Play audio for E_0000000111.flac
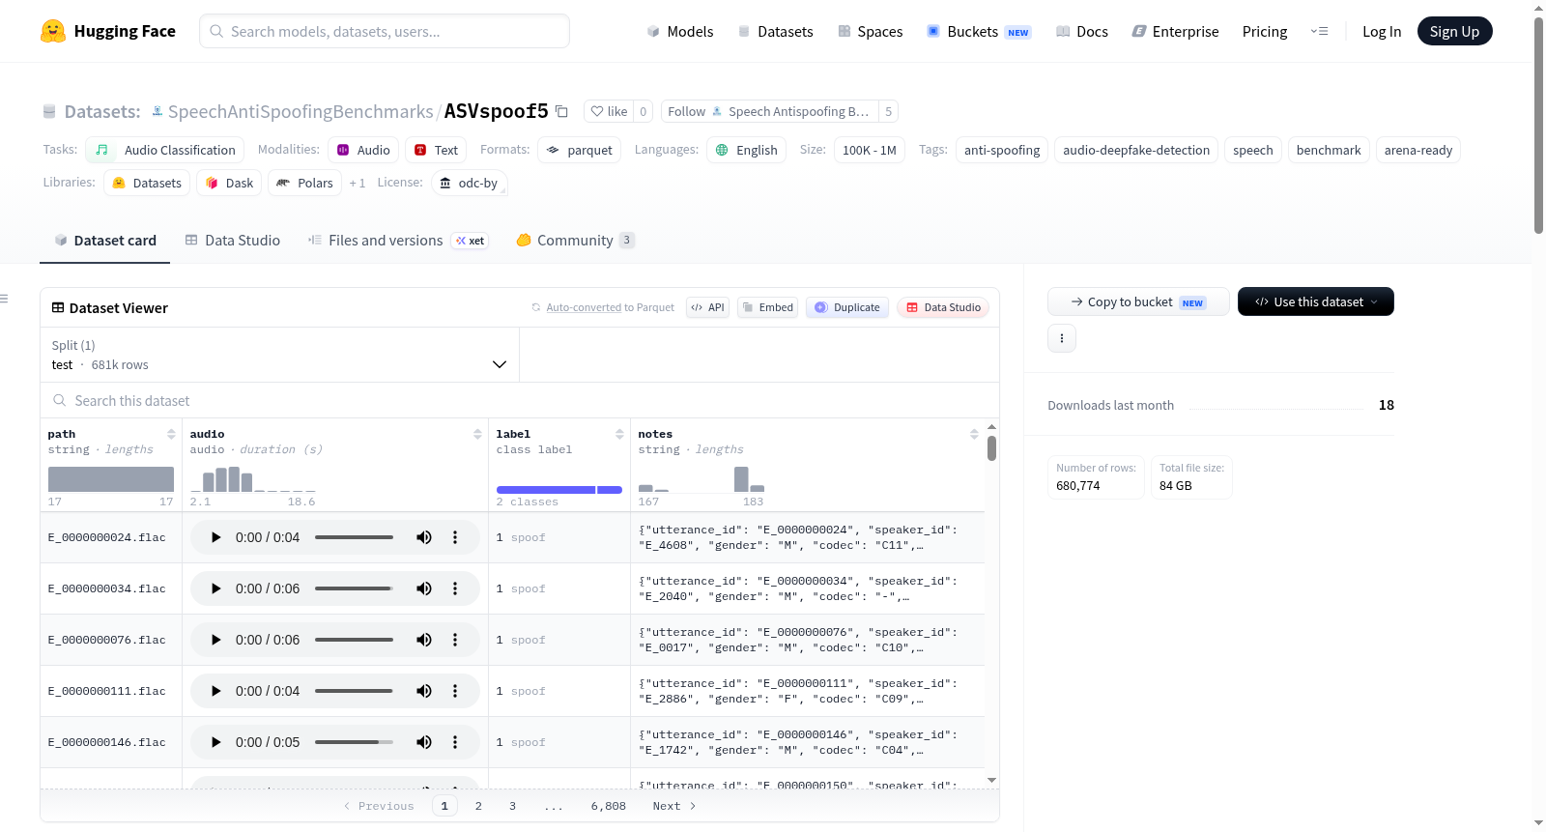Viewport: 1546px width, 832px height. pyautogui.click(x=216, y=691)
